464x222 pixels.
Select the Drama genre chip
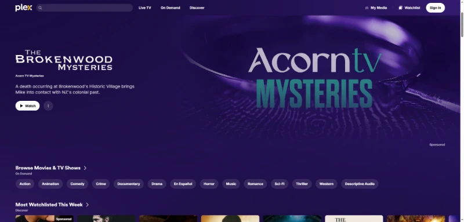(x=157, y=184)
